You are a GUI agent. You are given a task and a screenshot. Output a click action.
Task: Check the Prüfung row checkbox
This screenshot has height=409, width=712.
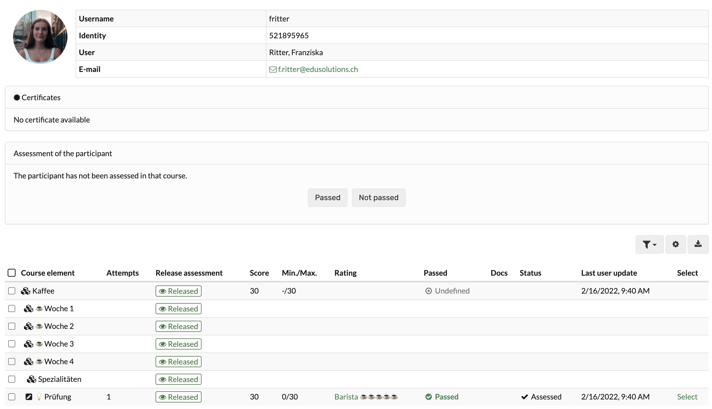(x=11, y=397)
